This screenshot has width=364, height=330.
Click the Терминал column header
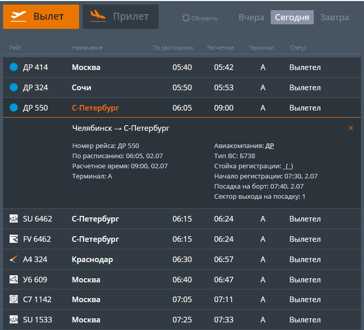click(x=261, y=48)
